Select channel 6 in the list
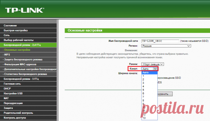This screenshot has height=121, width=210. [150, 93]
